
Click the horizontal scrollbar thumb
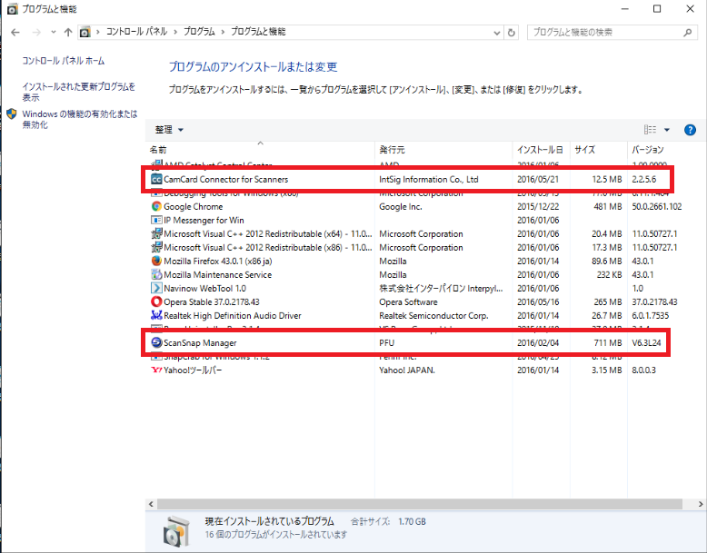click(419, 504)
